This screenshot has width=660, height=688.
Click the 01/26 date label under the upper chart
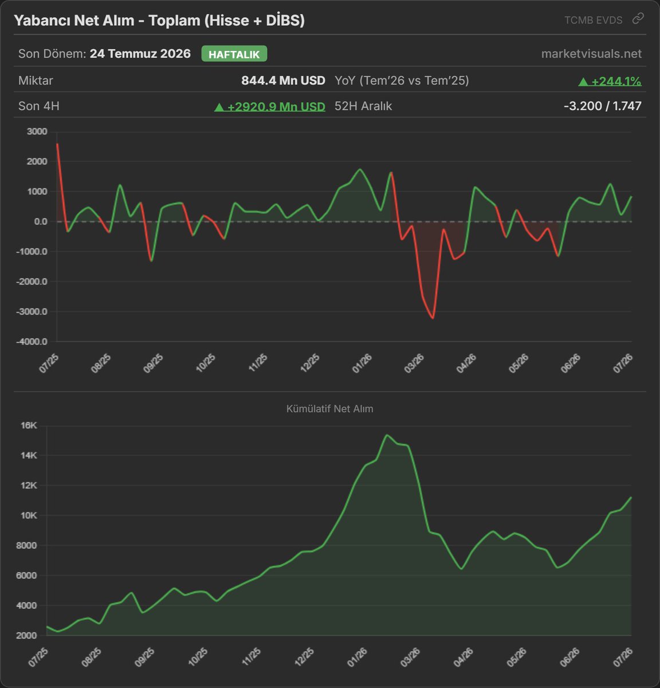362,363
